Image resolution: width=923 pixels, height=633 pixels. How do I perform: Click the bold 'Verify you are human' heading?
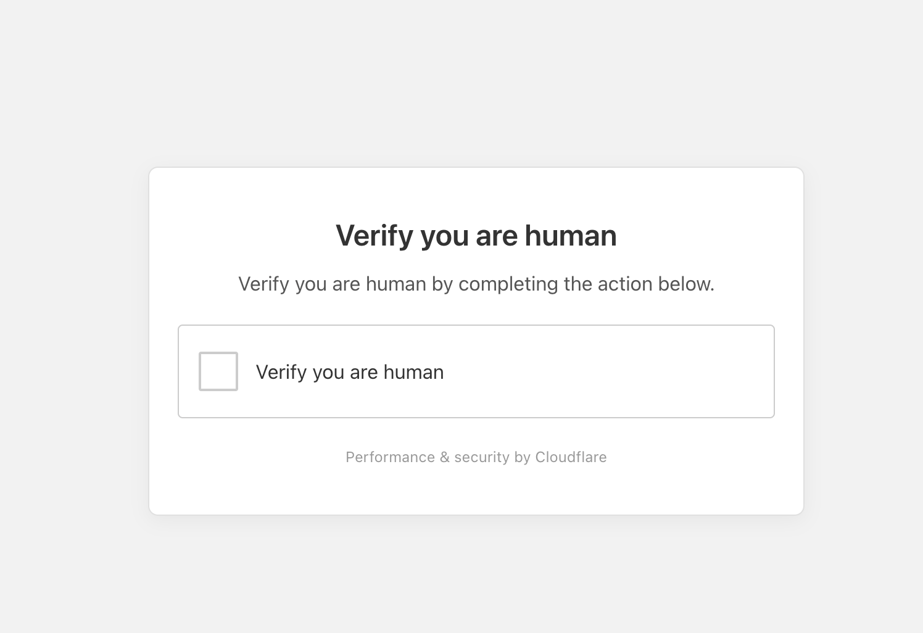pos(476,236)
